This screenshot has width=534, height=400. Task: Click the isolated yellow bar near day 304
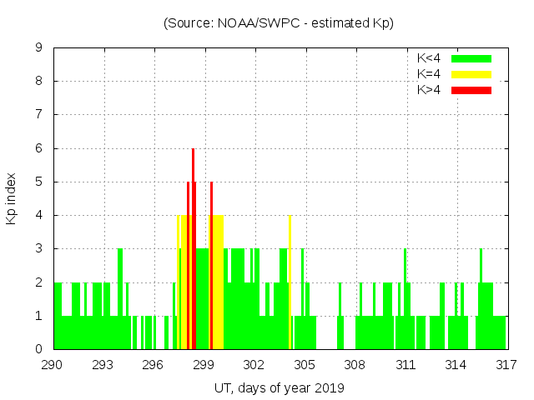[290, 283]
